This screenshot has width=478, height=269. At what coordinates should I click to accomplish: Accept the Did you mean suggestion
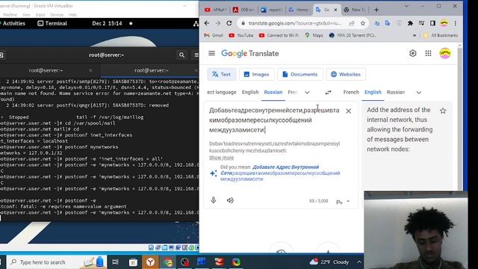coord(280,173)
